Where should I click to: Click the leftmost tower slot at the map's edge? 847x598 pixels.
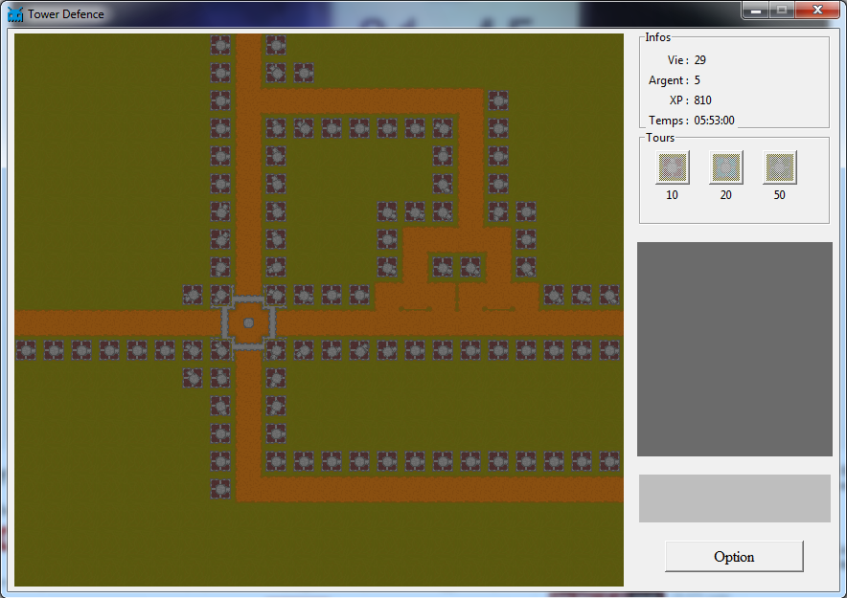point(26,350)
